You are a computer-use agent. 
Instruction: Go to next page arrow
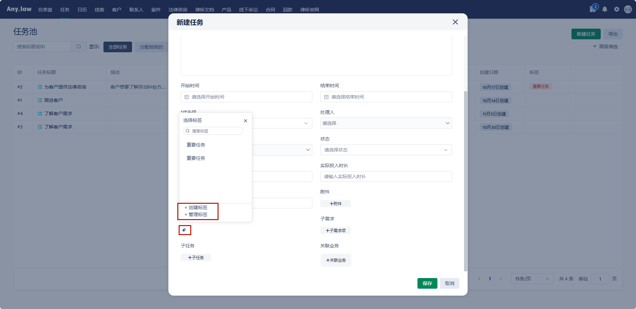pyautogui.click(x=501, y=279)
